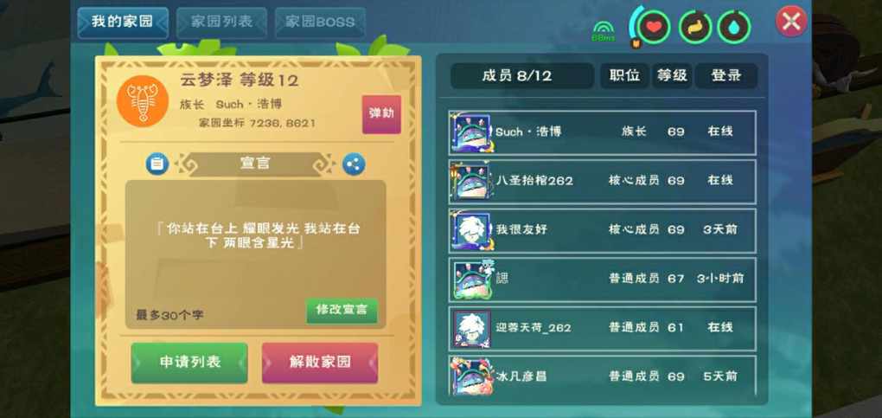Switch to the 家园列表 tab

[221, 23]
